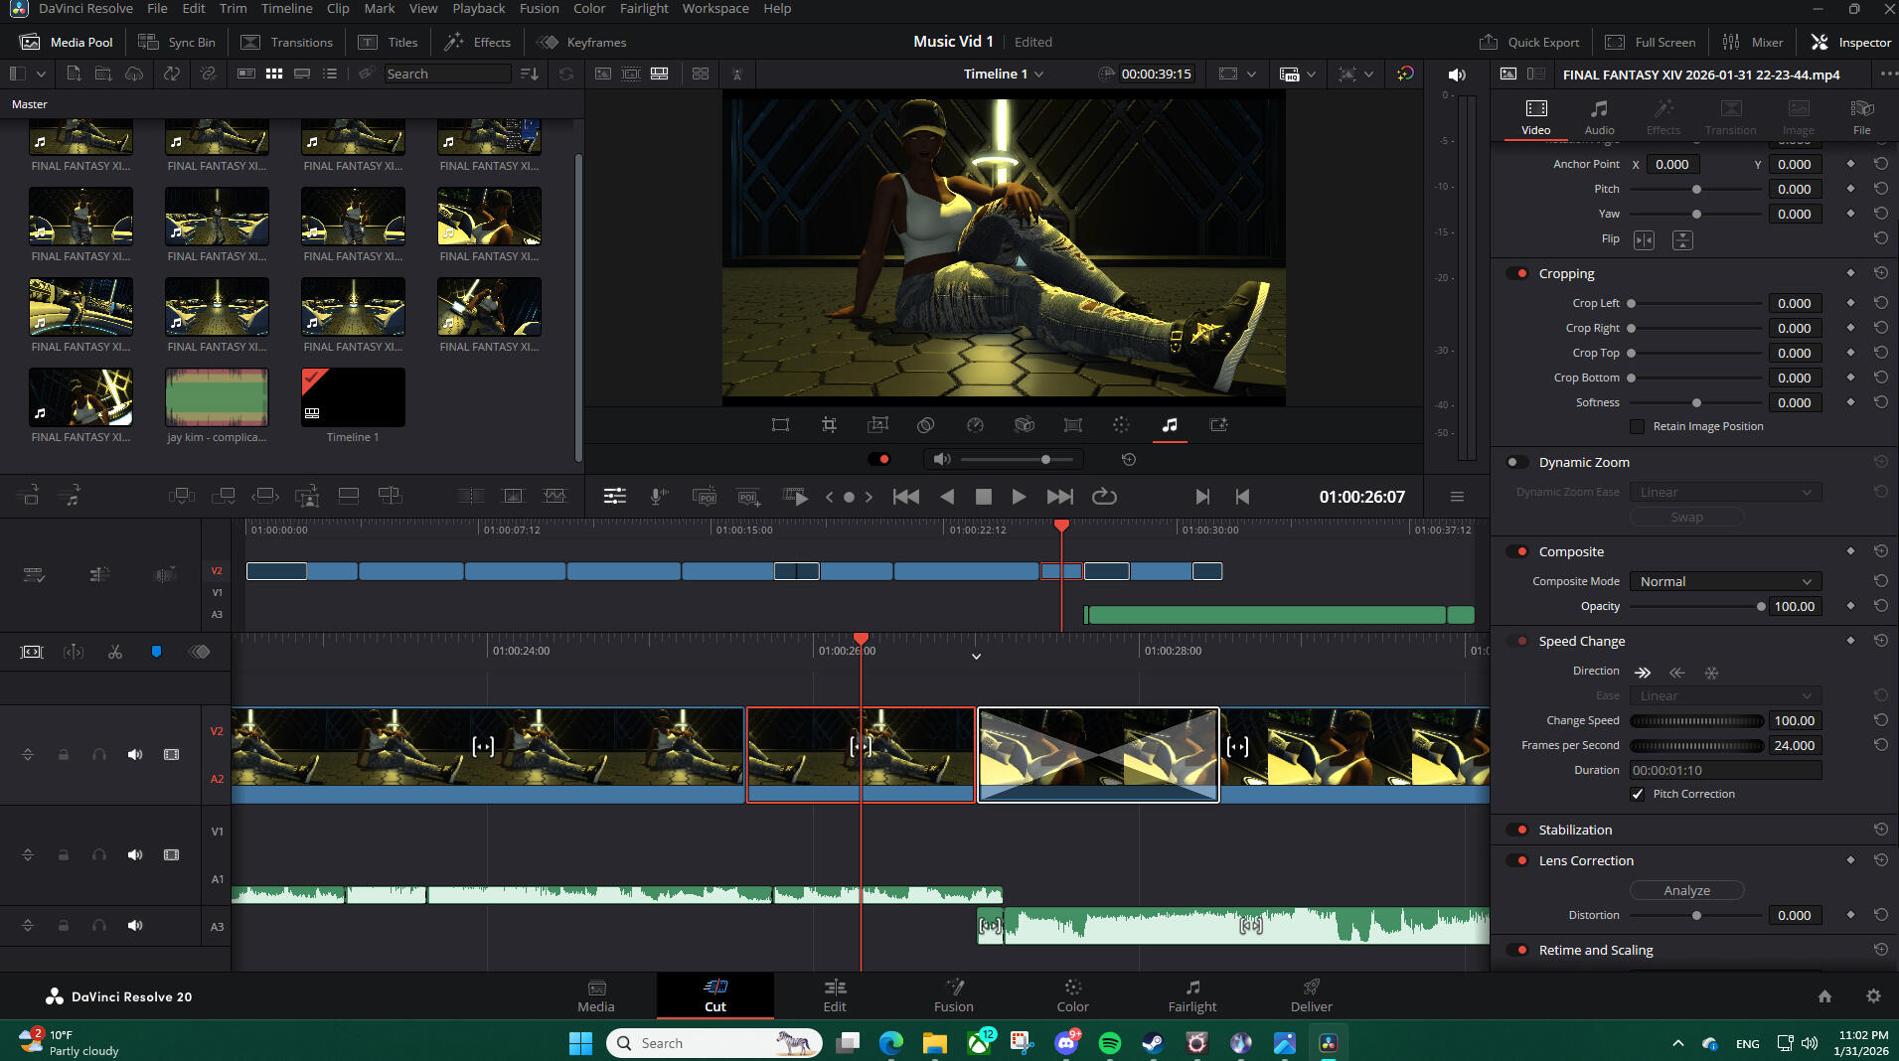Adjust the Opacity slider

(1695, 606)
